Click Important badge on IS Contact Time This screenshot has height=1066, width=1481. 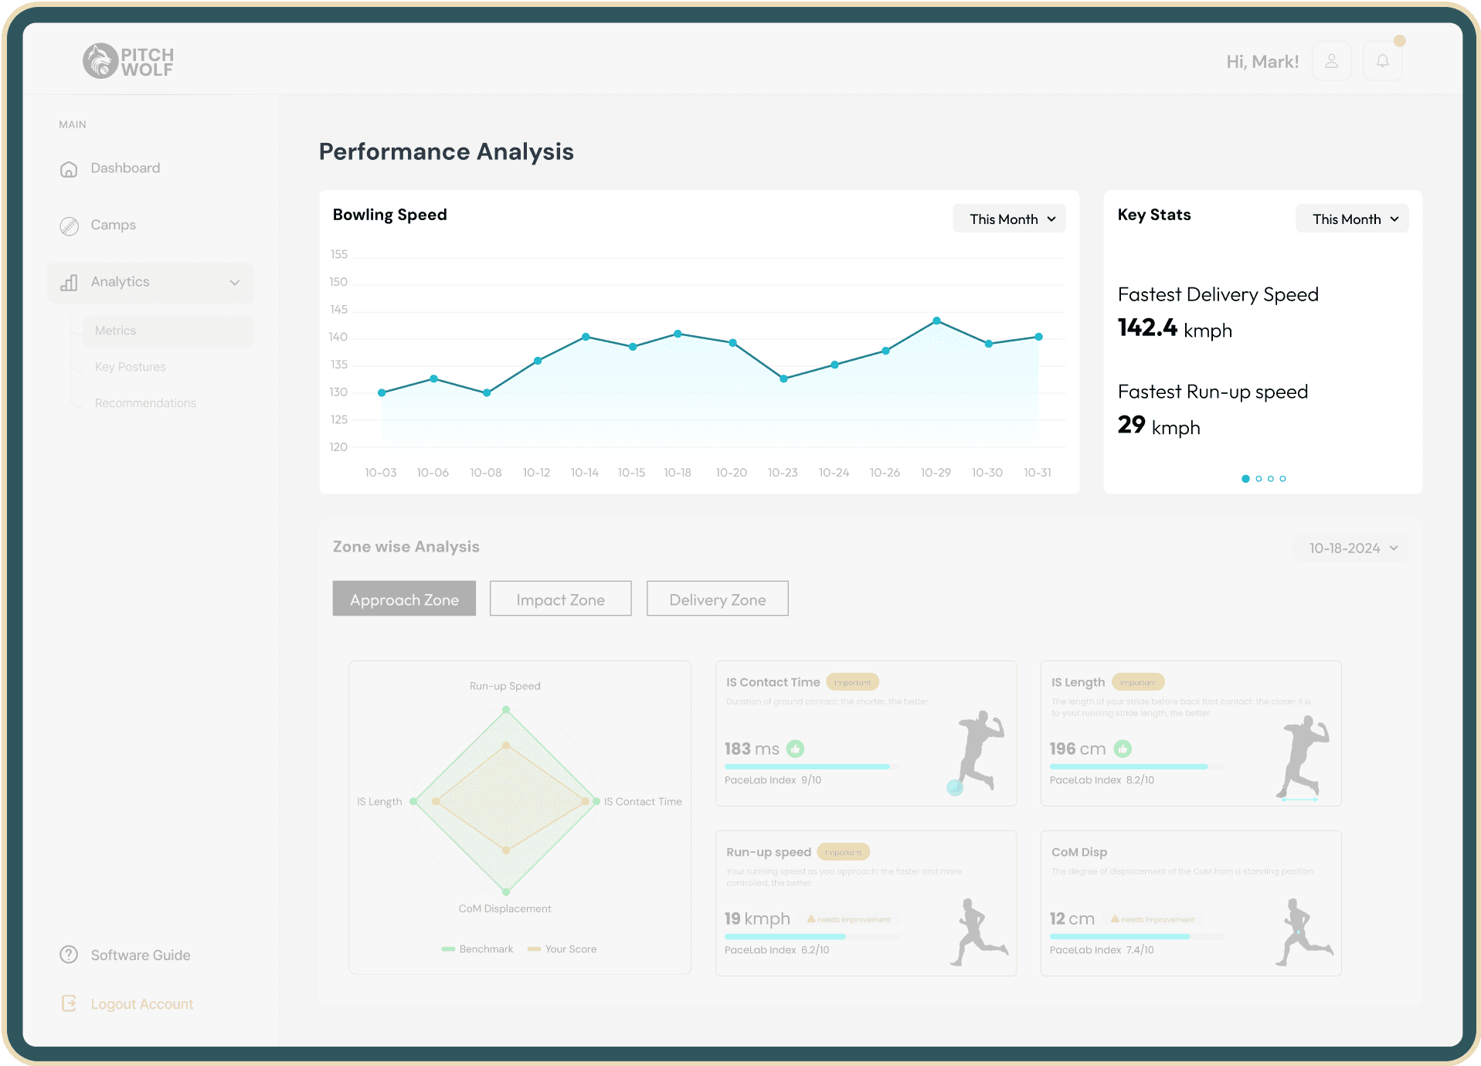pyautogui.click(x=853, y=682)
